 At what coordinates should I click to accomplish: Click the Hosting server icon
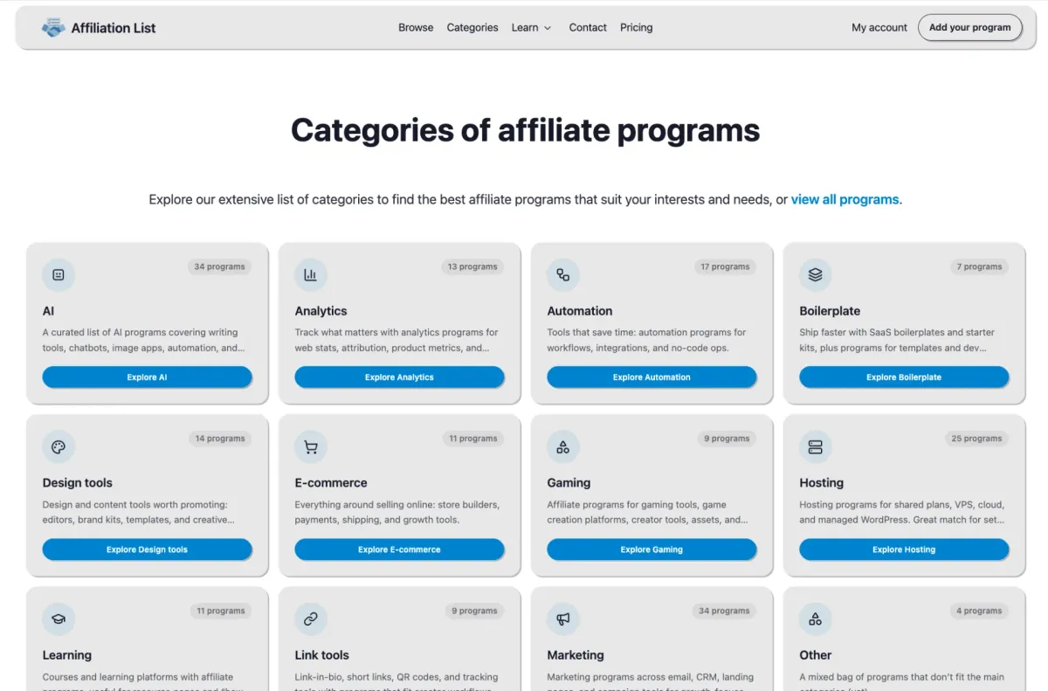[816, 446]
